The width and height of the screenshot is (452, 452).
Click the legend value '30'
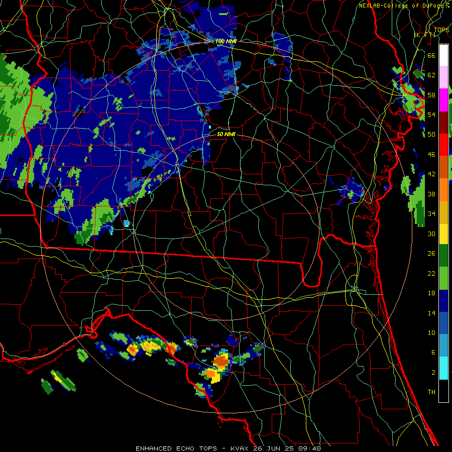pyautogui.click(x=431, y=234)
